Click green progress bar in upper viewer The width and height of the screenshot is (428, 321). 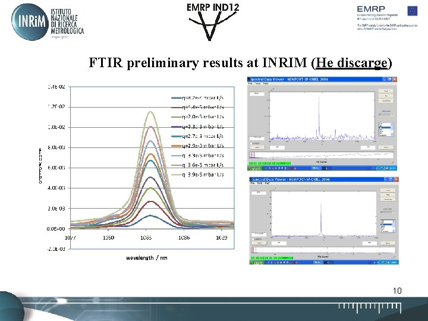click(x=269, y=163)
